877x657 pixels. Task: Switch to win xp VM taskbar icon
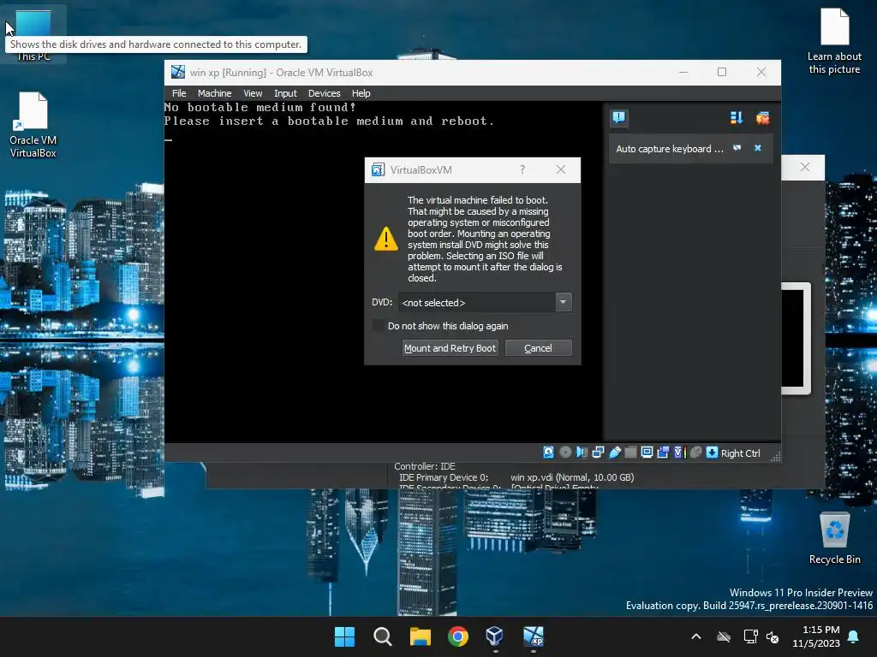pos(533,636)
